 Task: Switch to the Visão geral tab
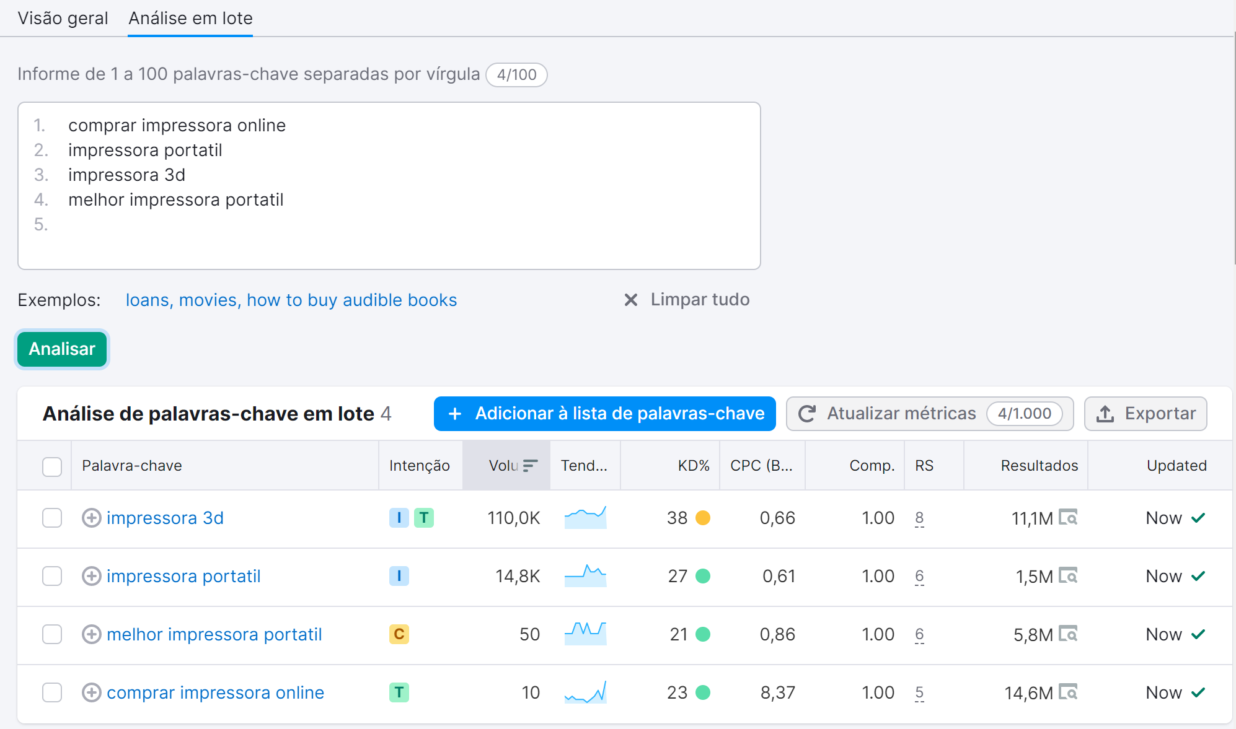[63, 18]
